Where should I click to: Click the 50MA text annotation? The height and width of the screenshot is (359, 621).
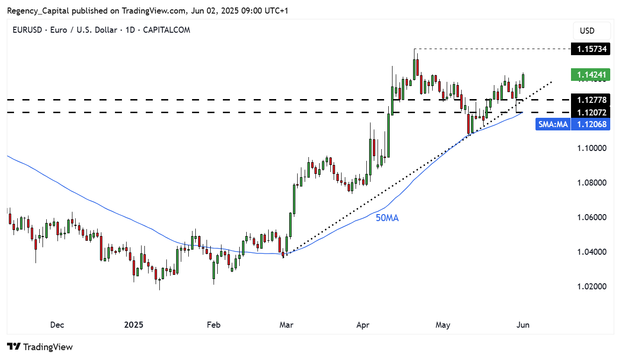tap(387, 218)
